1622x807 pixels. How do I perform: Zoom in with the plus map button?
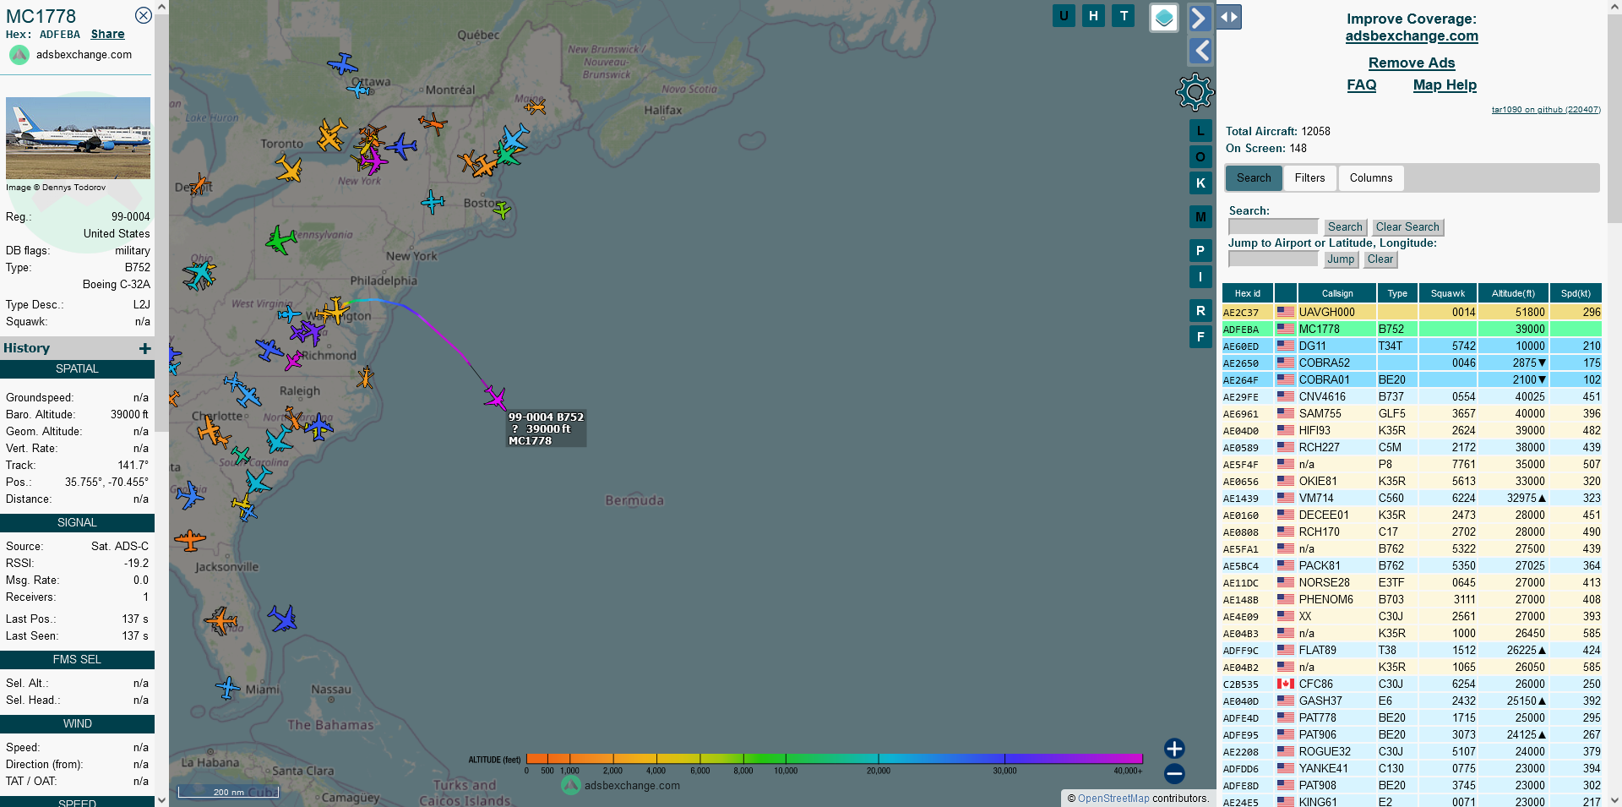tap(1174, 749)
